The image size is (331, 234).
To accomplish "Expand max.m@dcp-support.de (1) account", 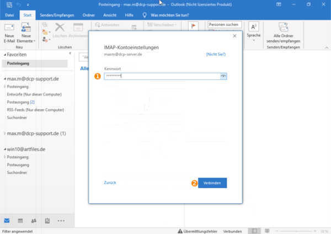I will point(5,134).
